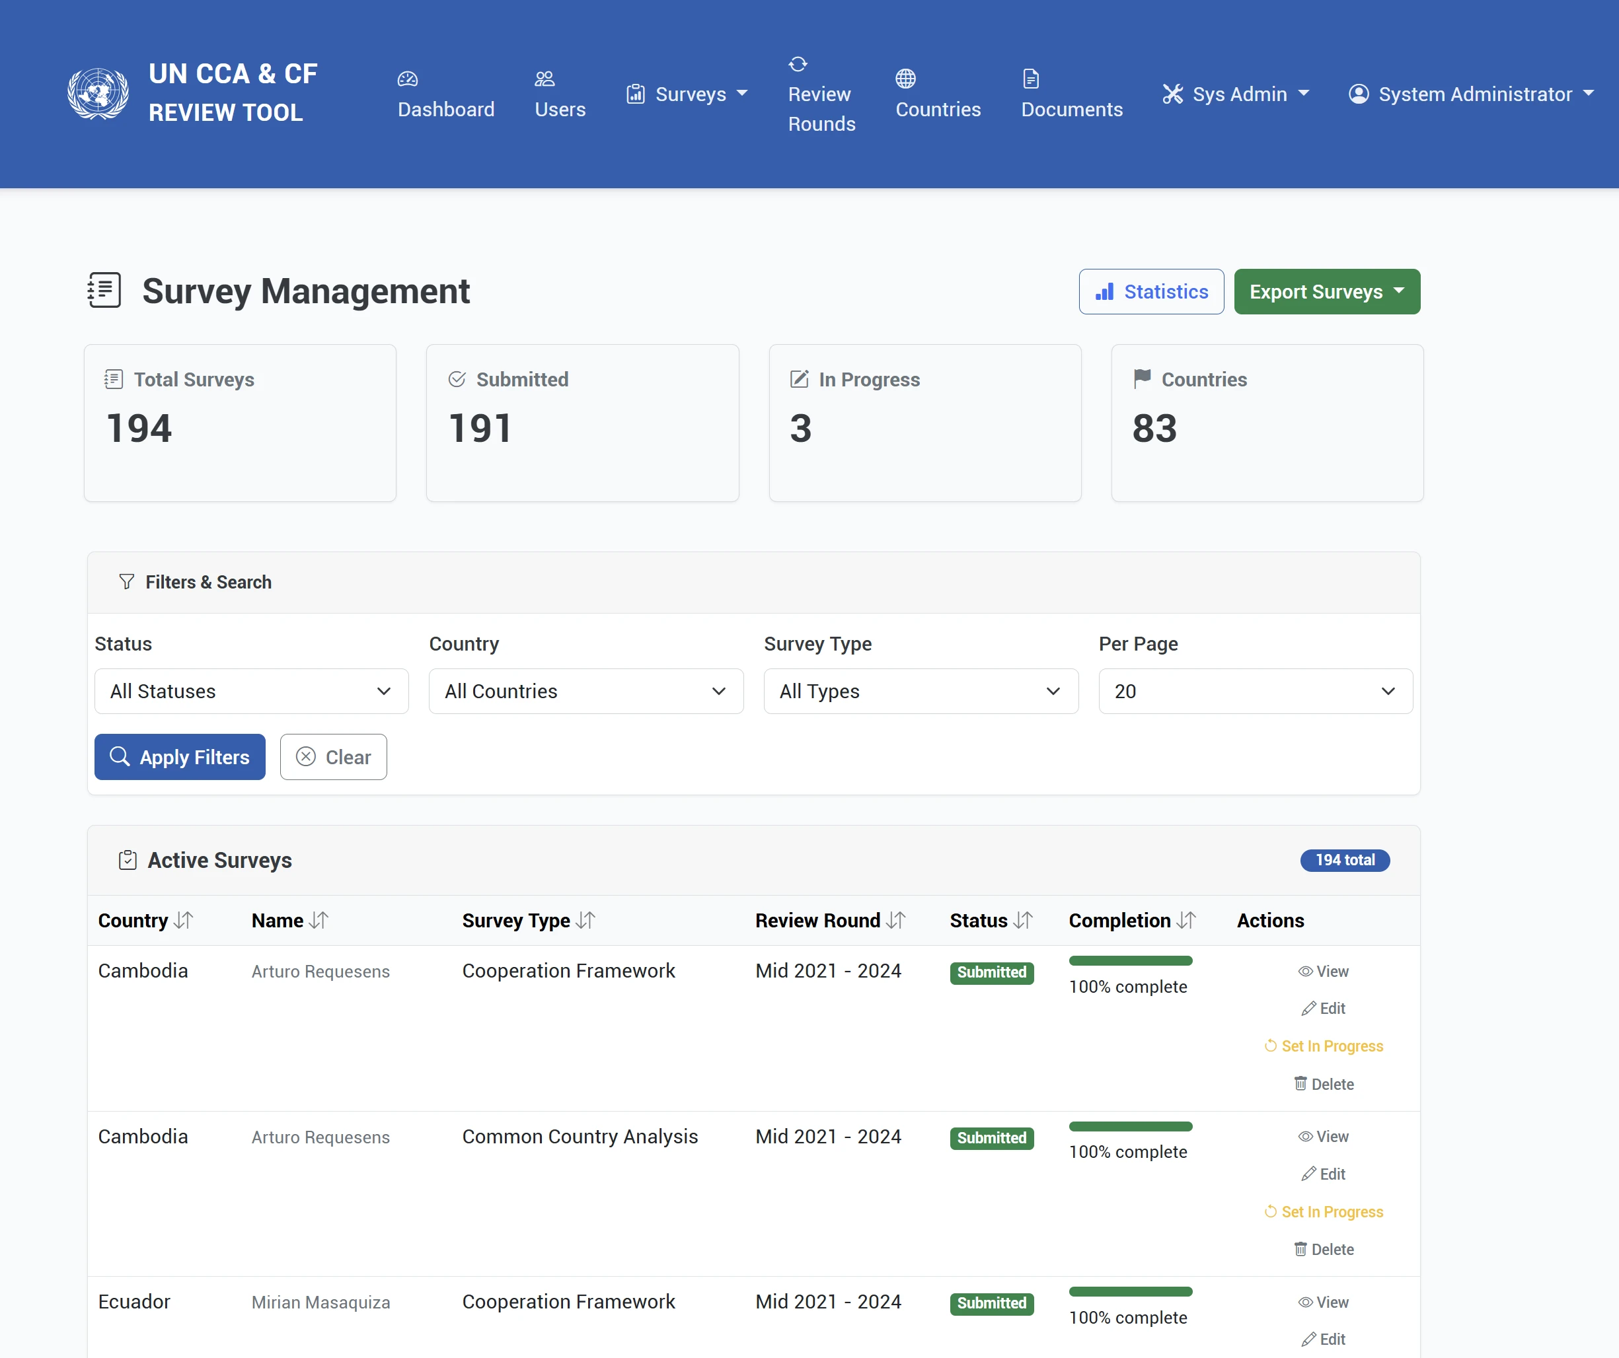Image resolution: width=1619 pixels, height=1358 pixels.
Task: Click the Statistics button
Action: [x=1151, y=291]
